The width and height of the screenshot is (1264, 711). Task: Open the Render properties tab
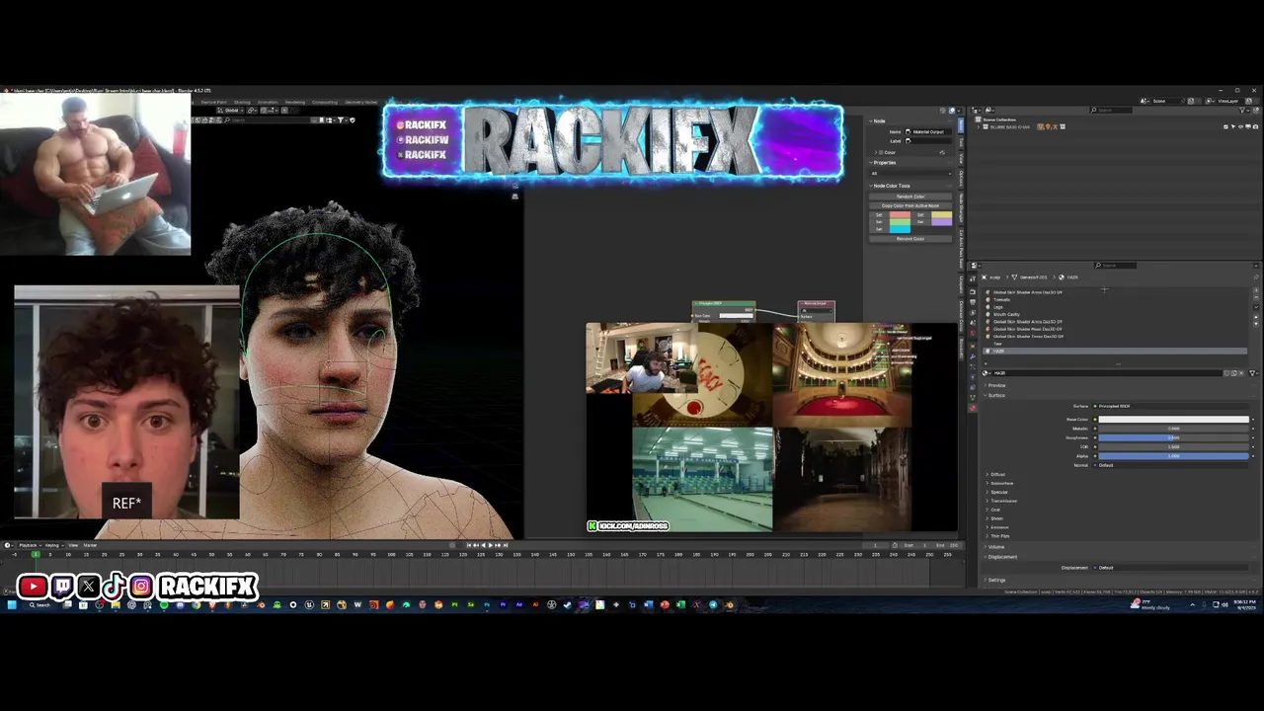point(973,291)
